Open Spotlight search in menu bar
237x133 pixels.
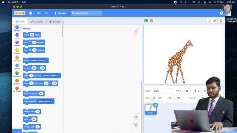click(x=199, y=2)
